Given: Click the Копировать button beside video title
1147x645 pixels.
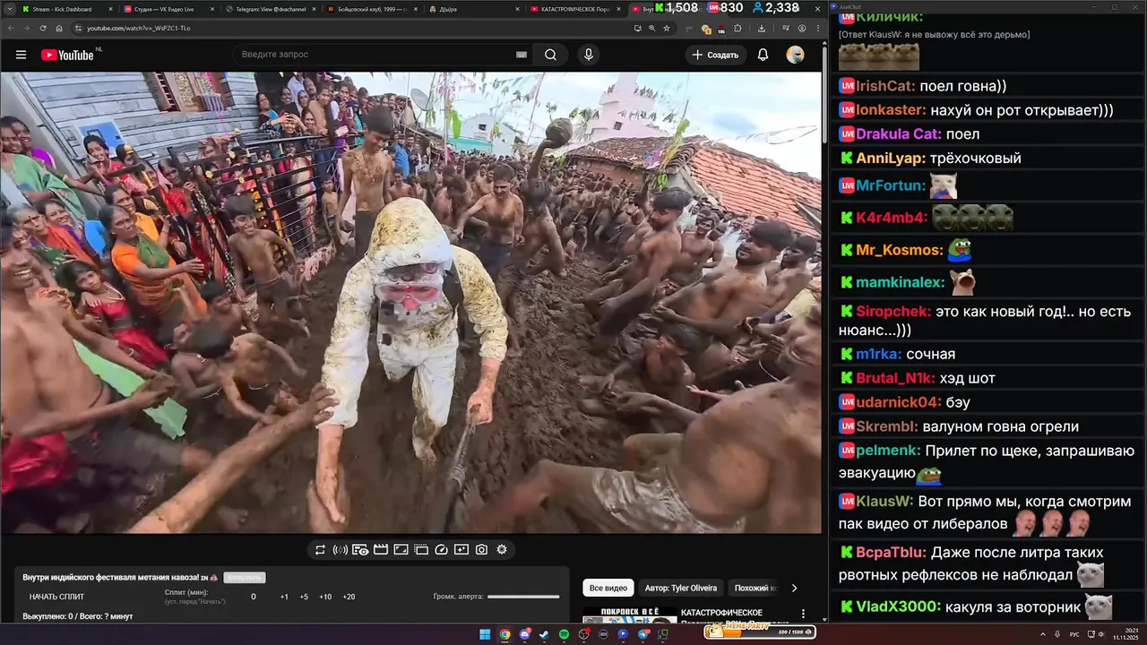Looking at the screenshot, I should point(245,578).
